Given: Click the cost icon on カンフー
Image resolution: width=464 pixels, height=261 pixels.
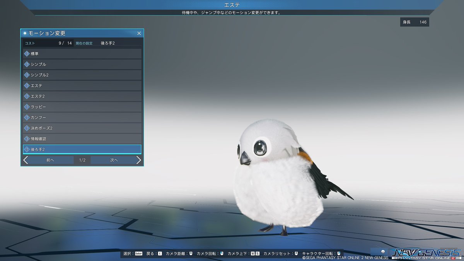Looking at the screenshot, I should point(27,117).
